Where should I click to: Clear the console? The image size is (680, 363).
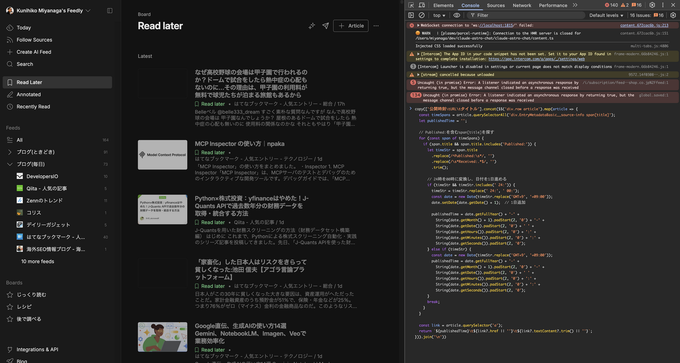click(x=422, y=15)
